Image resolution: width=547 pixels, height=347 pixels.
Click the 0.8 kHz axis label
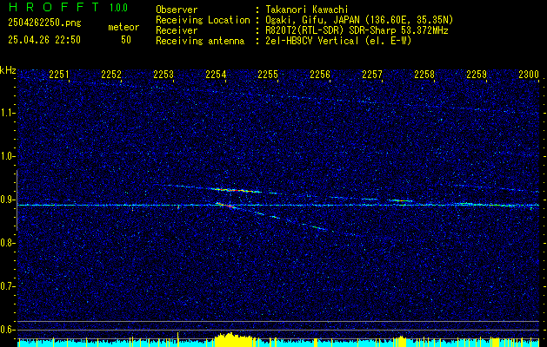point(7,243)
